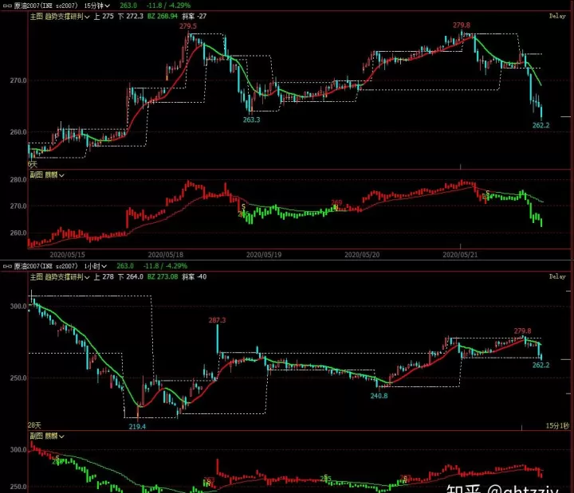Click the BZ 268.94 value
This screenshot has width=574, height=493.
click(x=163, y=17)
